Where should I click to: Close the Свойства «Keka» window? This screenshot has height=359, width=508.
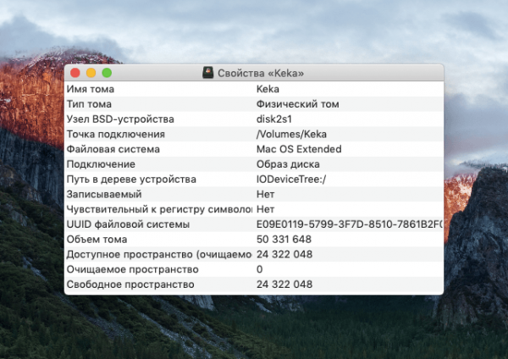pos(75,73)
